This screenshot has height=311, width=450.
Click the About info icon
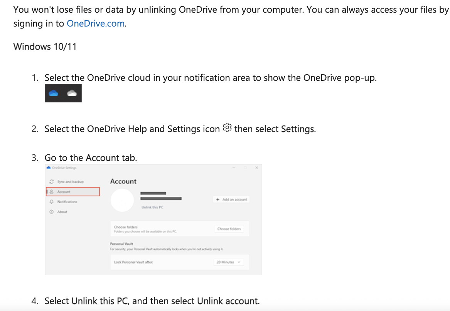coord(51,212)
